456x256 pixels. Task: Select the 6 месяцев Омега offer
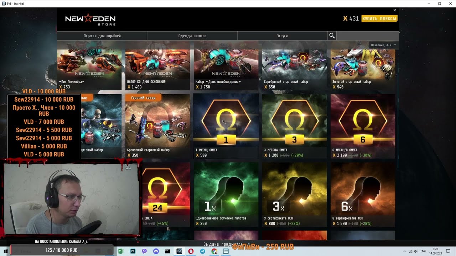(363, 126)
